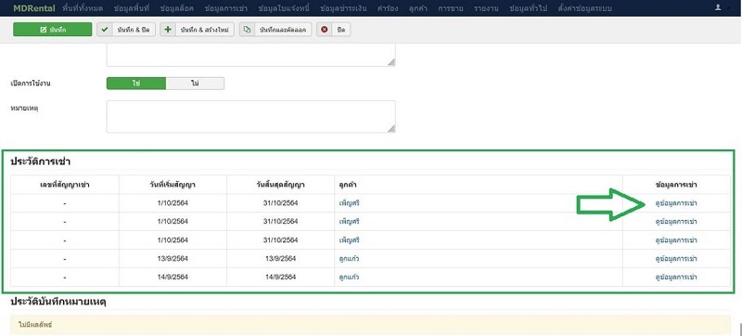
Task: Click บันทึก & สร้างใหม่ with plus icon
Action: coord(197,30)
